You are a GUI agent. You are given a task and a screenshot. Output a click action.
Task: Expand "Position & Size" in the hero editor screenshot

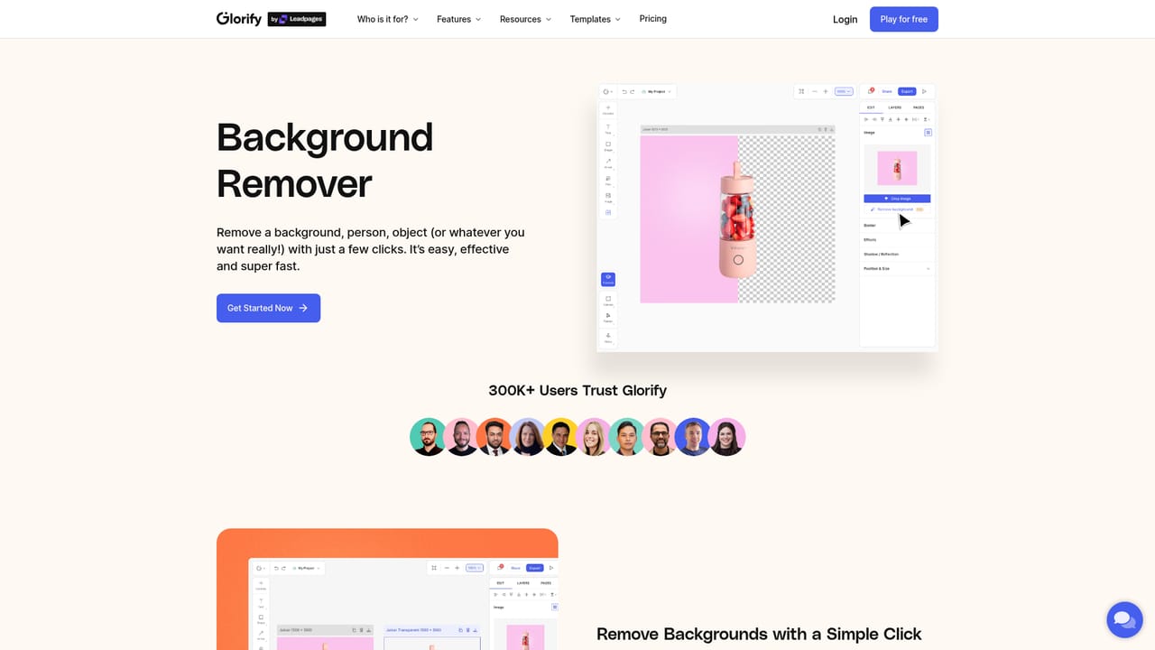tap(897, 268)
